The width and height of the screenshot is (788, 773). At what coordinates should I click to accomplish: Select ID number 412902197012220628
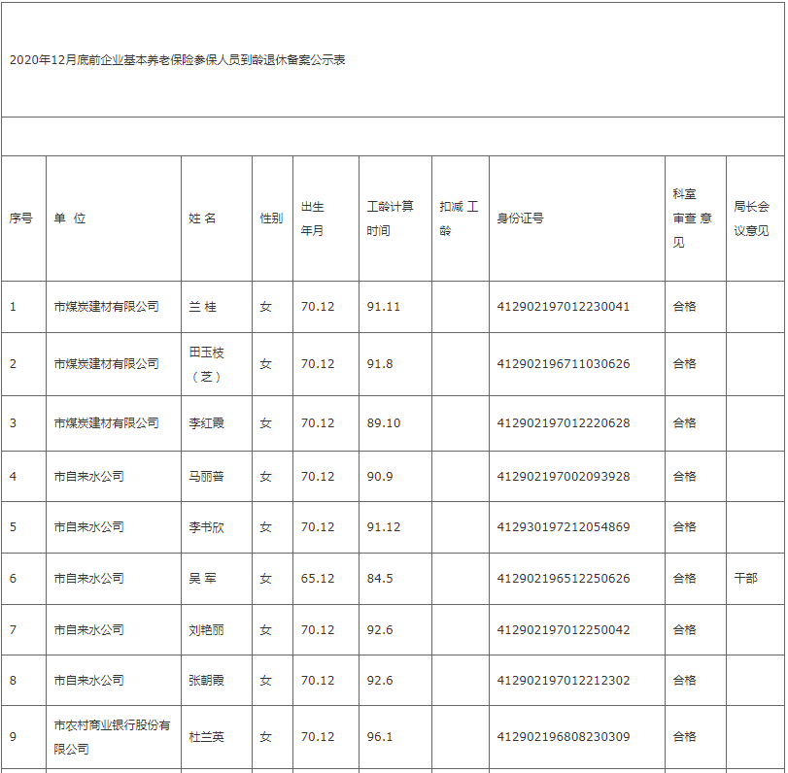point(564,423)
